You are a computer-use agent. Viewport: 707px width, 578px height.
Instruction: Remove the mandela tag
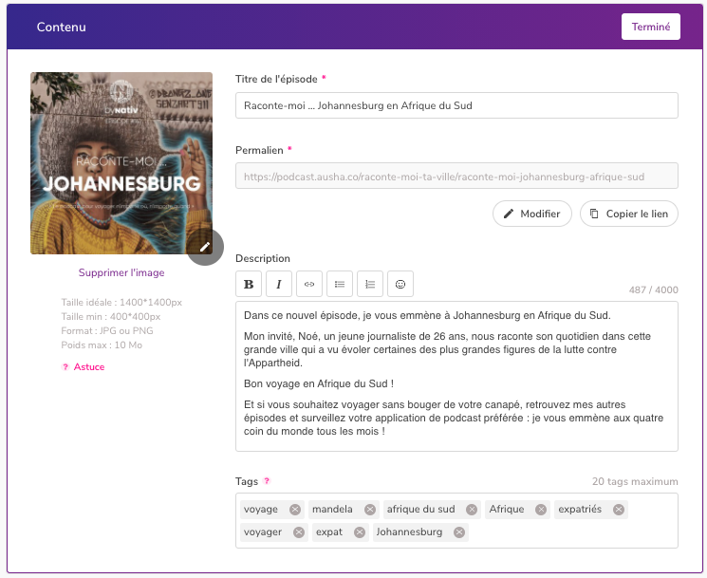[x=370, y=510]
